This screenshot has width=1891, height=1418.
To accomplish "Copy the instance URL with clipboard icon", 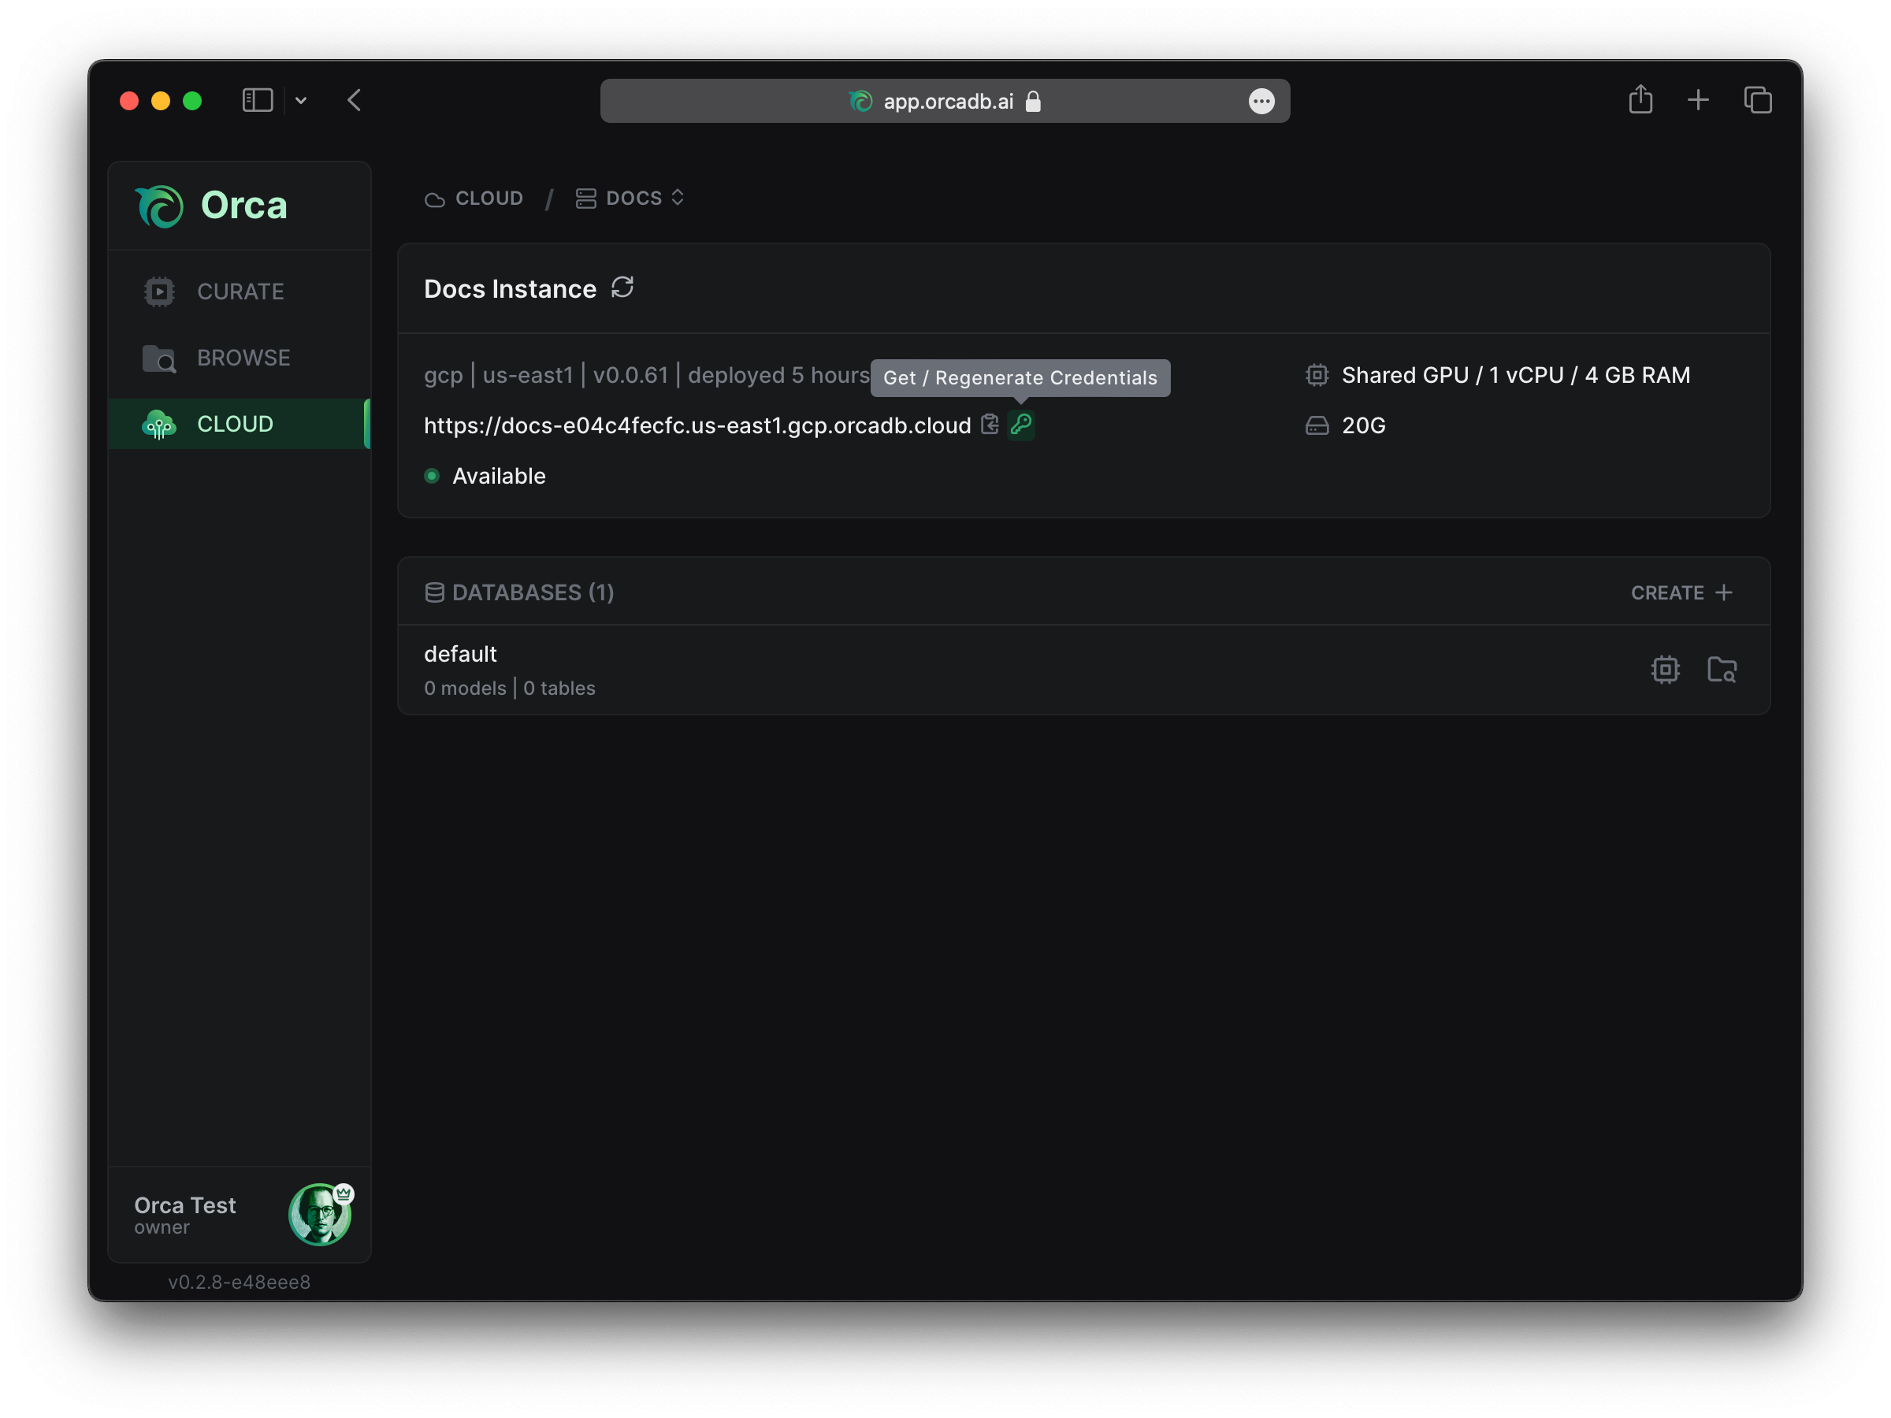I will coord(990,424).
